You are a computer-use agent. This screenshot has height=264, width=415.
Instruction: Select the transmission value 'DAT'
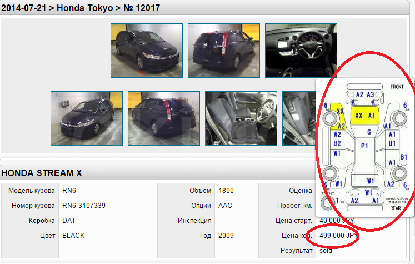[69, 220]
